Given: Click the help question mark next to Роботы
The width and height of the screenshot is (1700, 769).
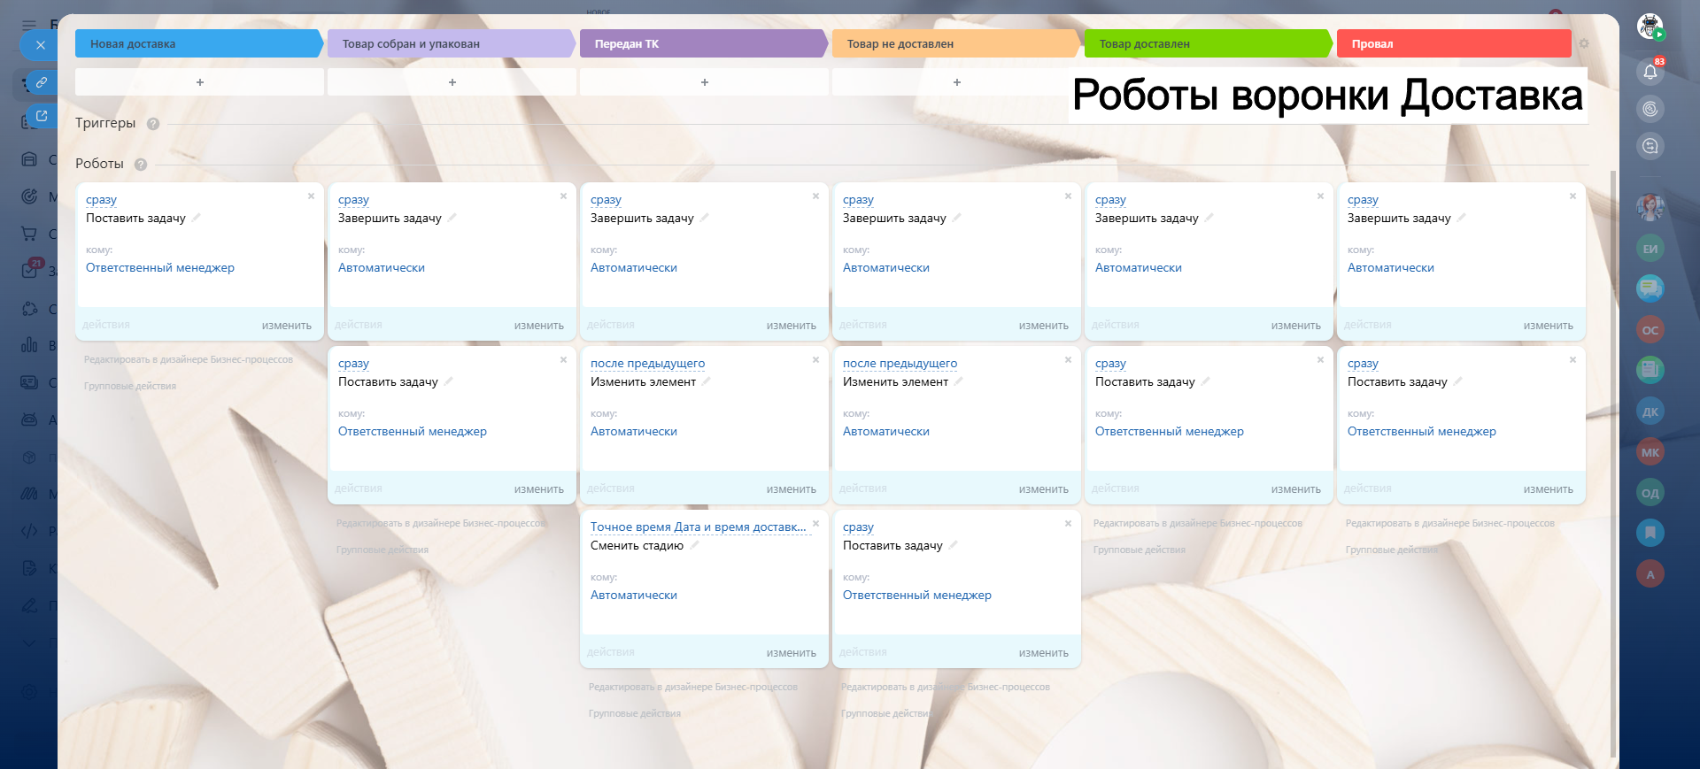Looking at the screenshot, I should [141, 165].
